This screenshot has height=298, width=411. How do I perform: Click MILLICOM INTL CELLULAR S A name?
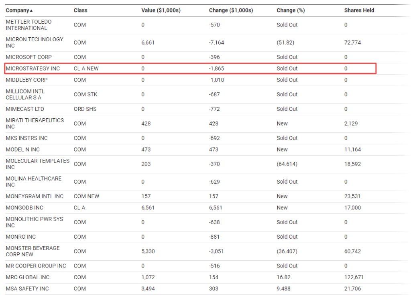25,95
